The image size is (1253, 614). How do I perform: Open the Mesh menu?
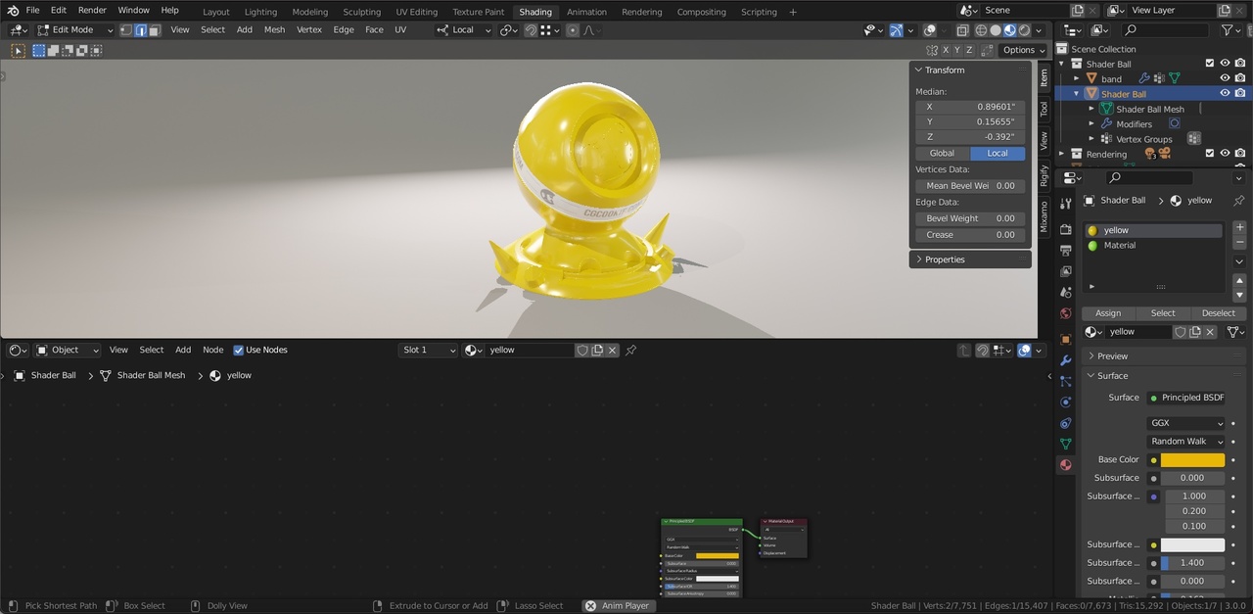click(274, 30)
